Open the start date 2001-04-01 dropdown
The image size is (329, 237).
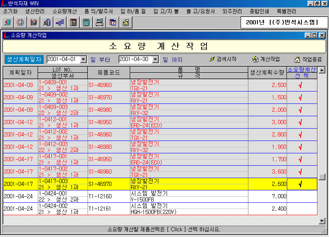83,59
